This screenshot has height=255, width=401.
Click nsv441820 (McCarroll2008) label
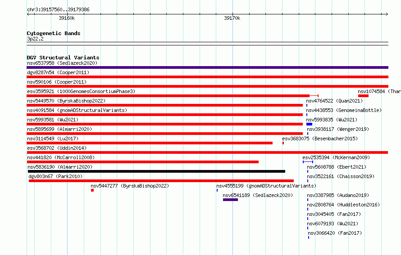[x=61, y=157]
